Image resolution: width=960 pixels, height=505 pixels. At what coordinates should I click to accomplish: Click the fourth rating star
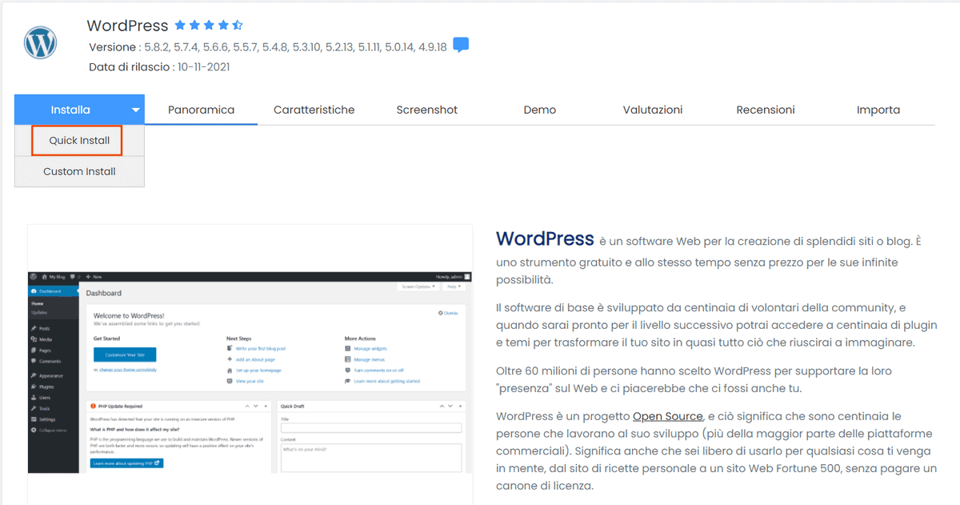click(223, 25)
